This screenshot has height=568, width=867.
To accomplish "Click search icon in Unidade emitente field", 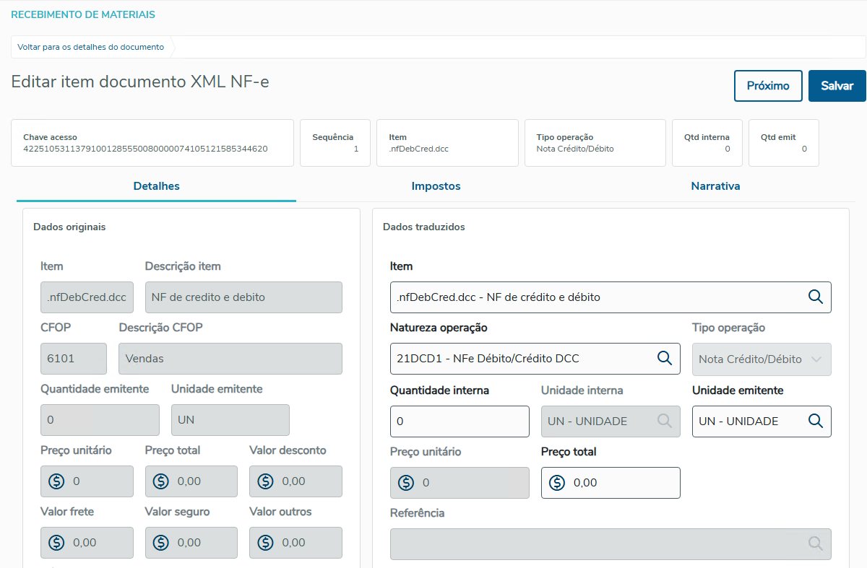I will point(815,421).
